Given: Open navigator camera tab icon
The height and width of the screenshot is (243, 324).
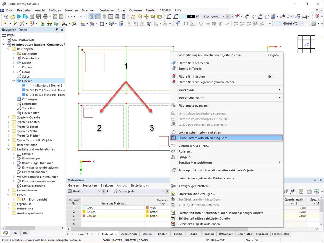Looking at the screenshot, I should [x=25, y=233].
